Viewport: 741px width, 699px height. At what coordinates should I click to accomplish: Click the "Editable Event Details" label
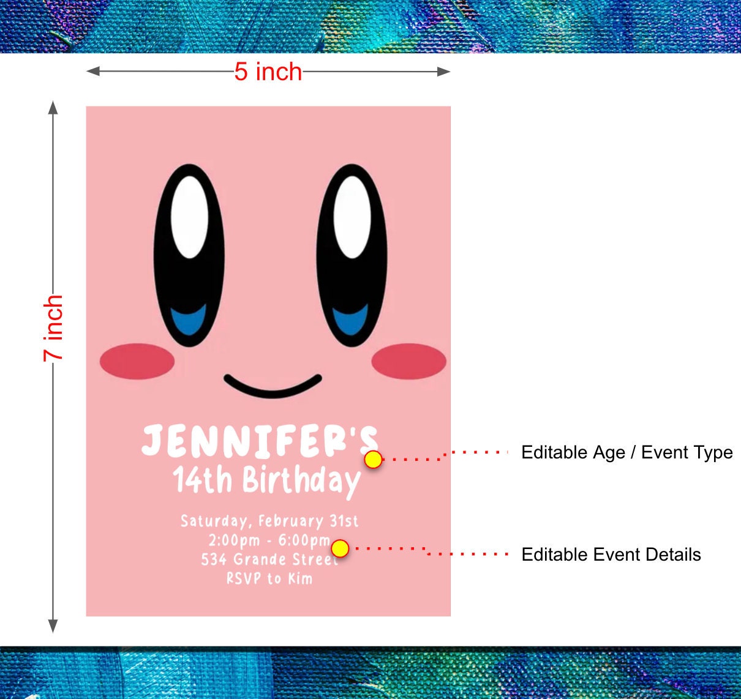click(x=611, y=555)
